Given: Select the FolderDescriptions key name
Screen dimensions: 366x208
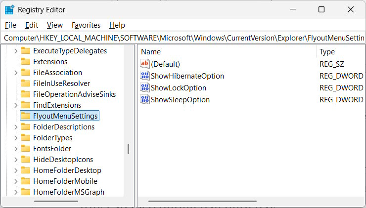Looking at the screenshot, I should coord(64,127).
